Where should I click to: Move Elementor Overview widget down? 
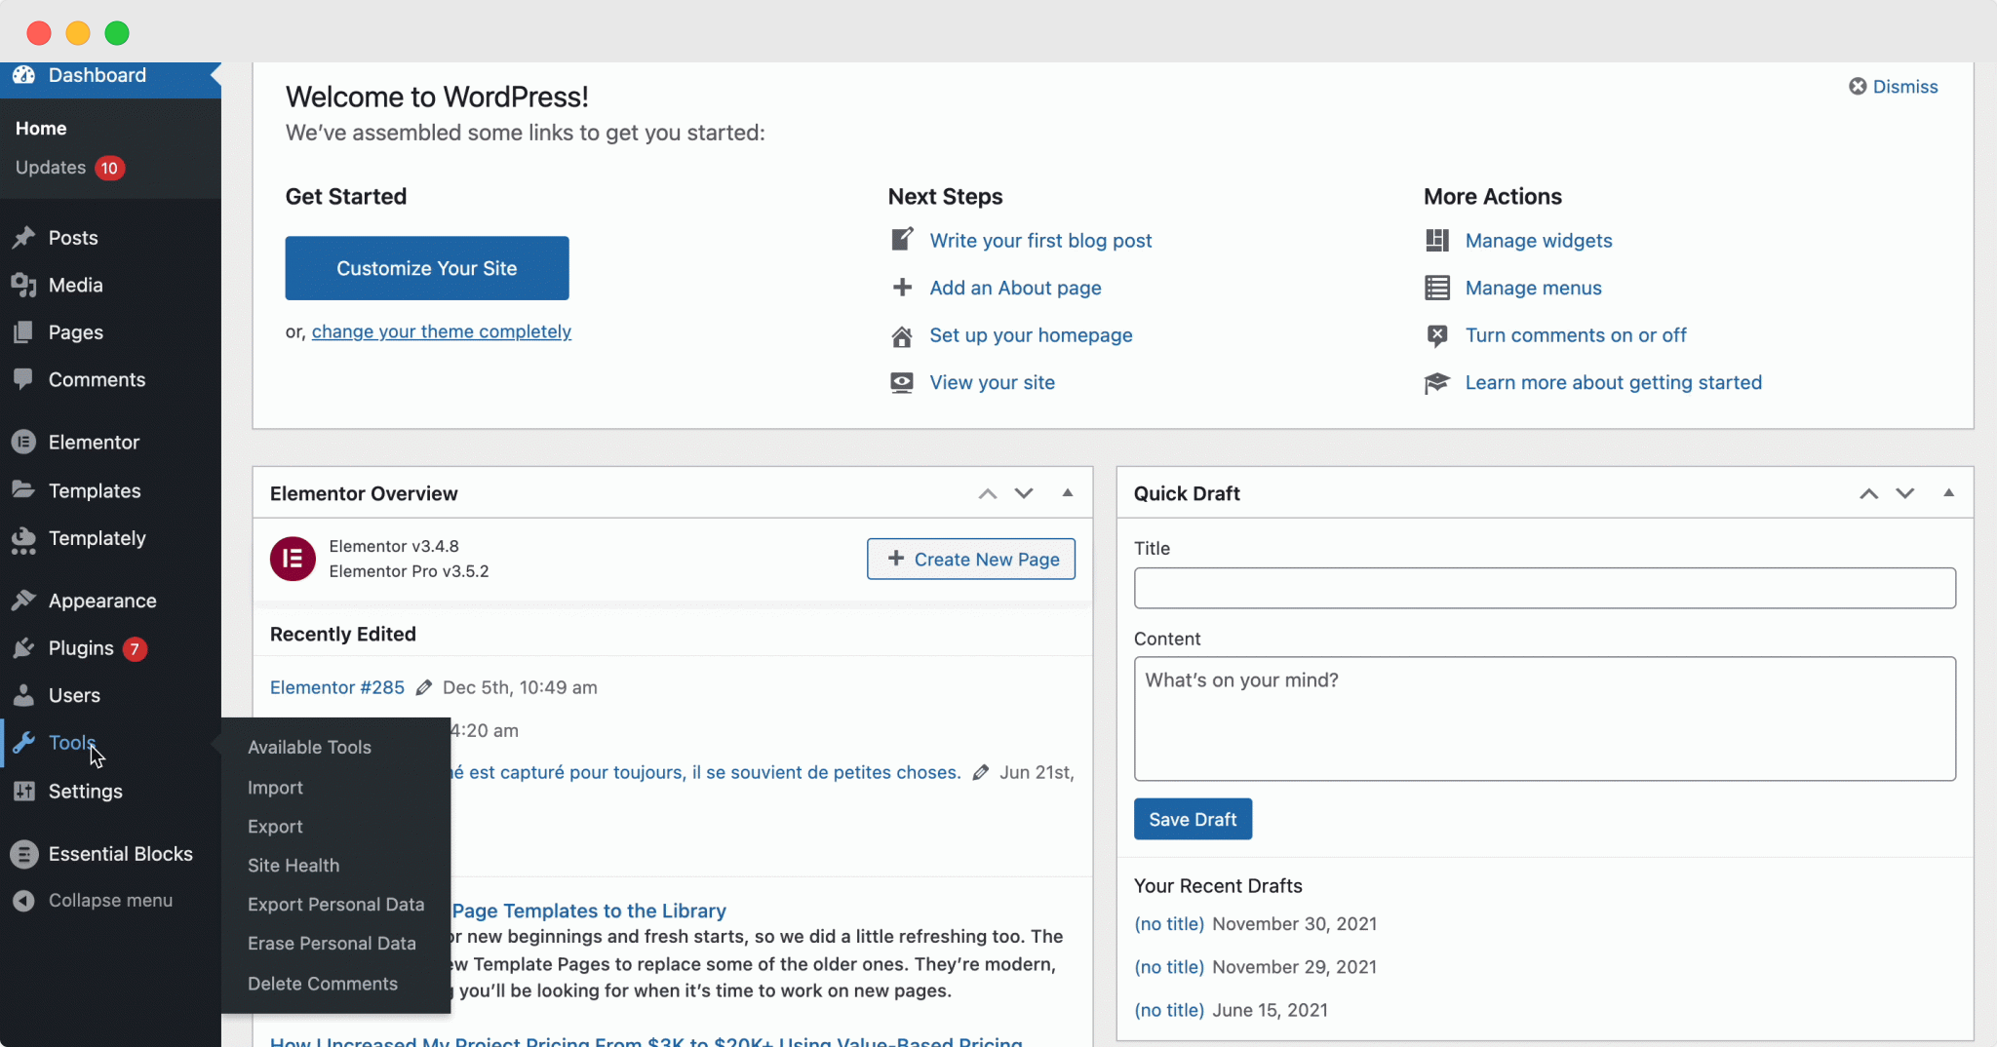(1024, 493)
